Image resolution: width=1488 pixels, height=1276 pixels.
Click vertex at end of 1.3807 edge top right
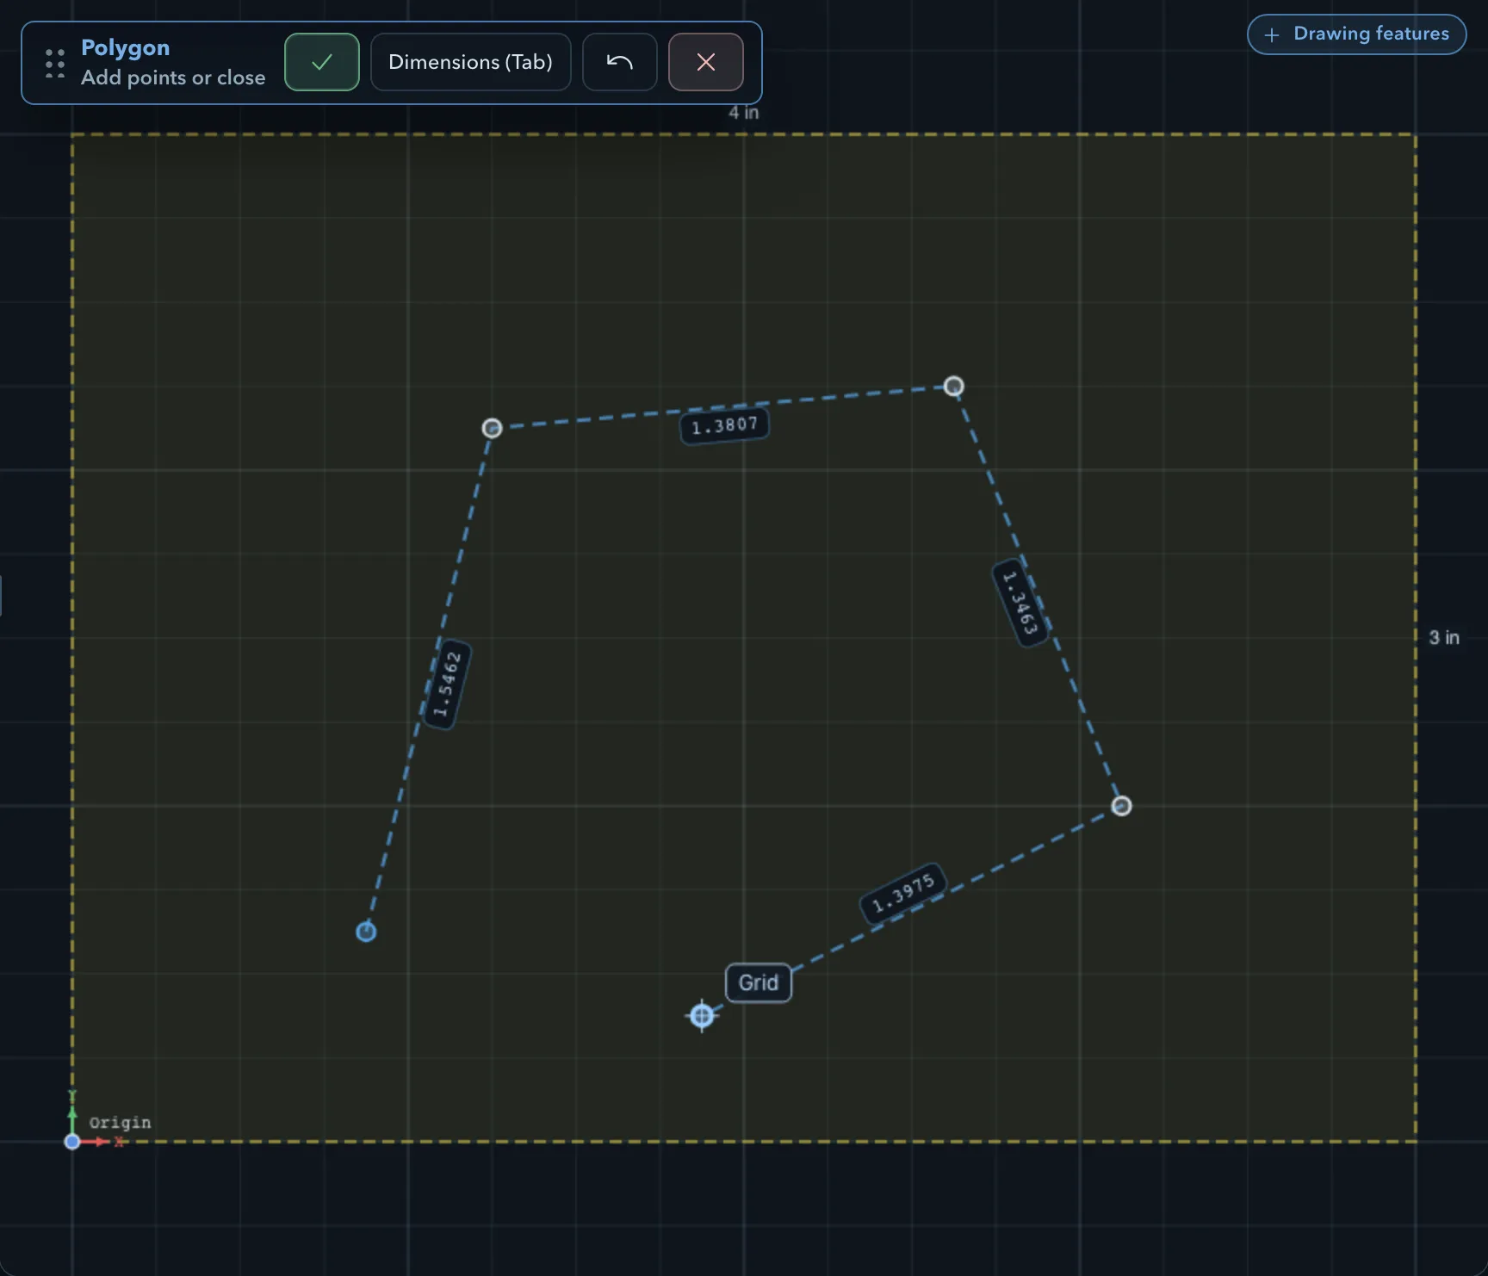pos(953,387)
